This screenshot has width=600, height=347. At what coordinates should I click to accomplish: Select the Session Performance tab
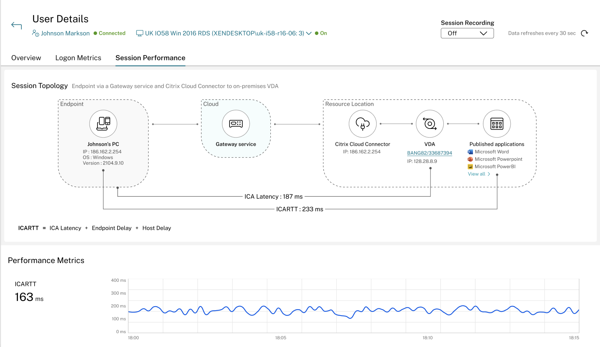click(x=150, y=58)
